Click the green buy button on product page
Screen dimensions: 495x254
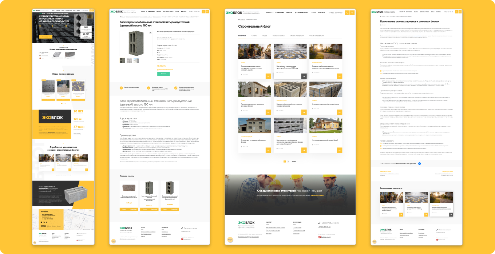tap(163, 74)
